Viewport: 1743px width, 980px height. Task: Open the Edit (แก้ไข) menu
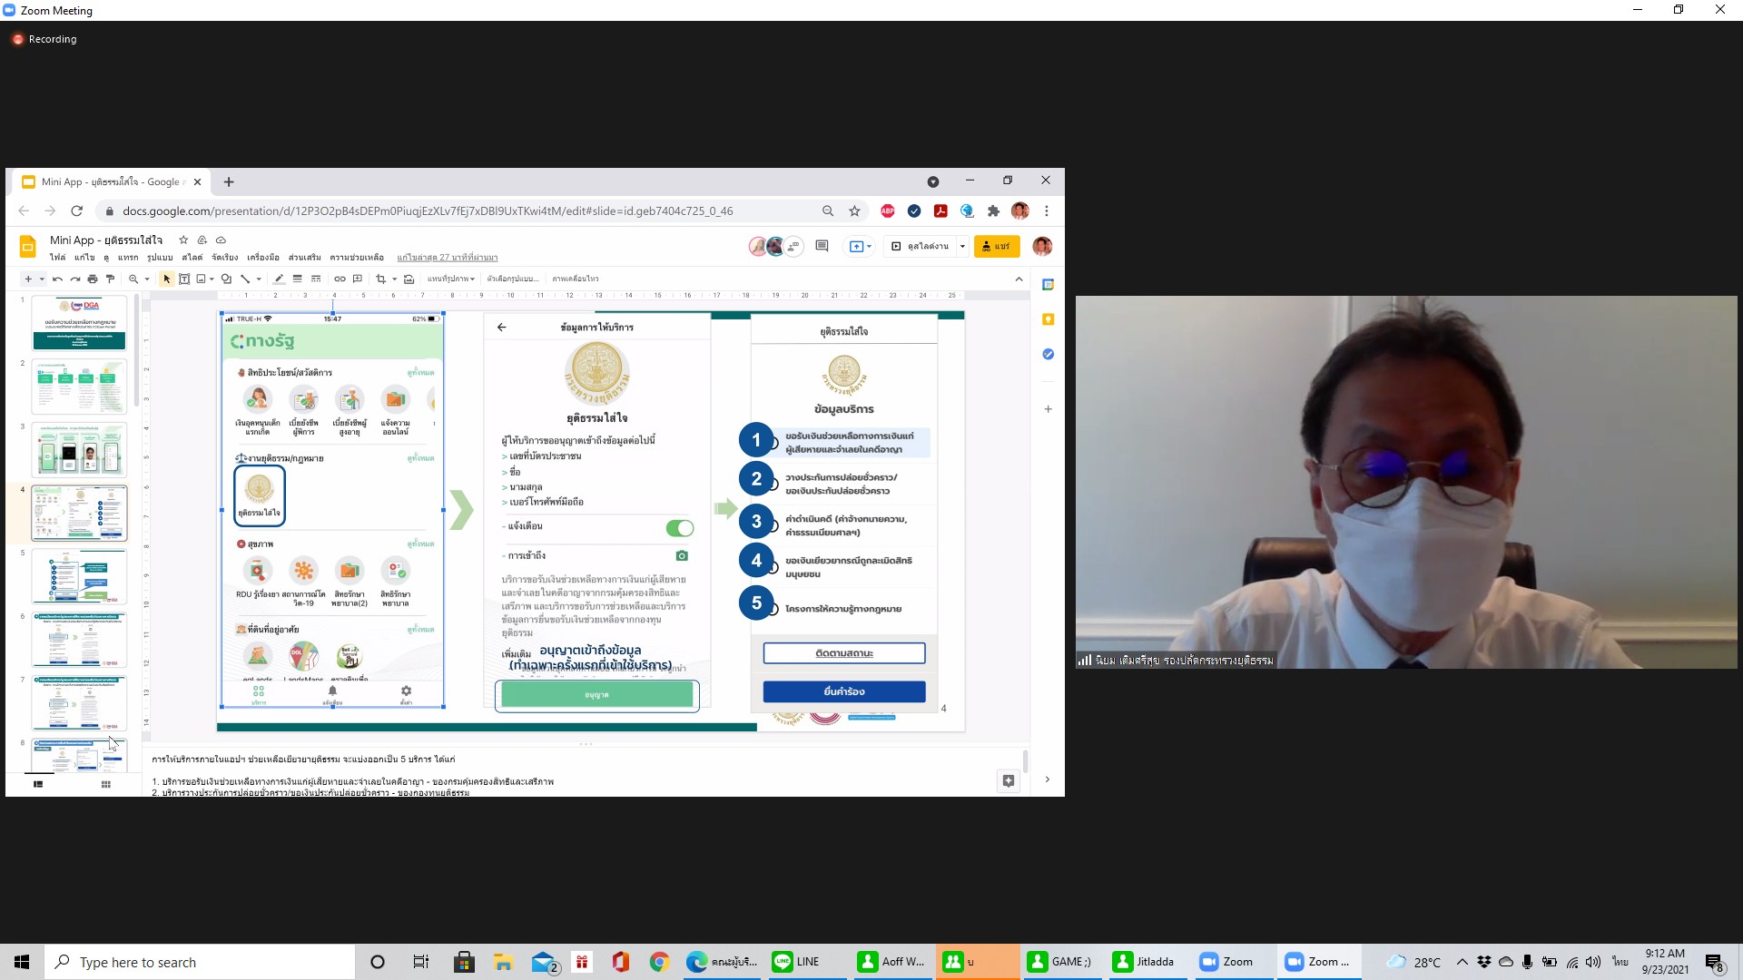pos(84,258)
